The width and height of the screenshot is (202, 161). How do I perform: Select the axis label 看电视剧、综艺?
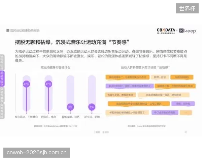[70, 117]
